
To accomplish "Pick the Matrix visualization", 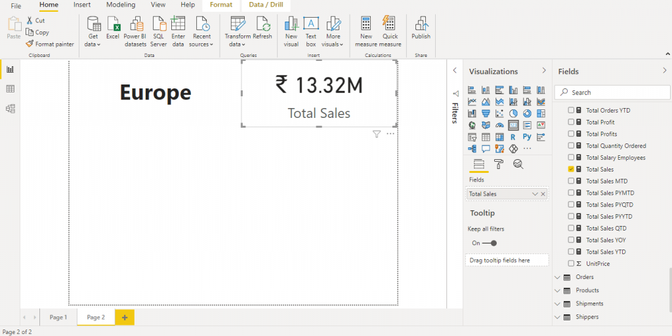I will click(x=499, y=138).
